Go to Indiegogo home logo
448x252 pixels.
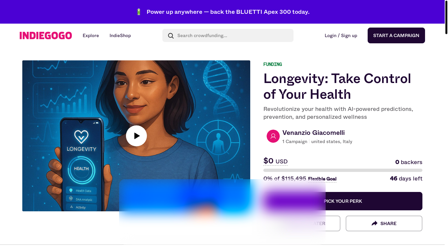(x=46, y=35)
